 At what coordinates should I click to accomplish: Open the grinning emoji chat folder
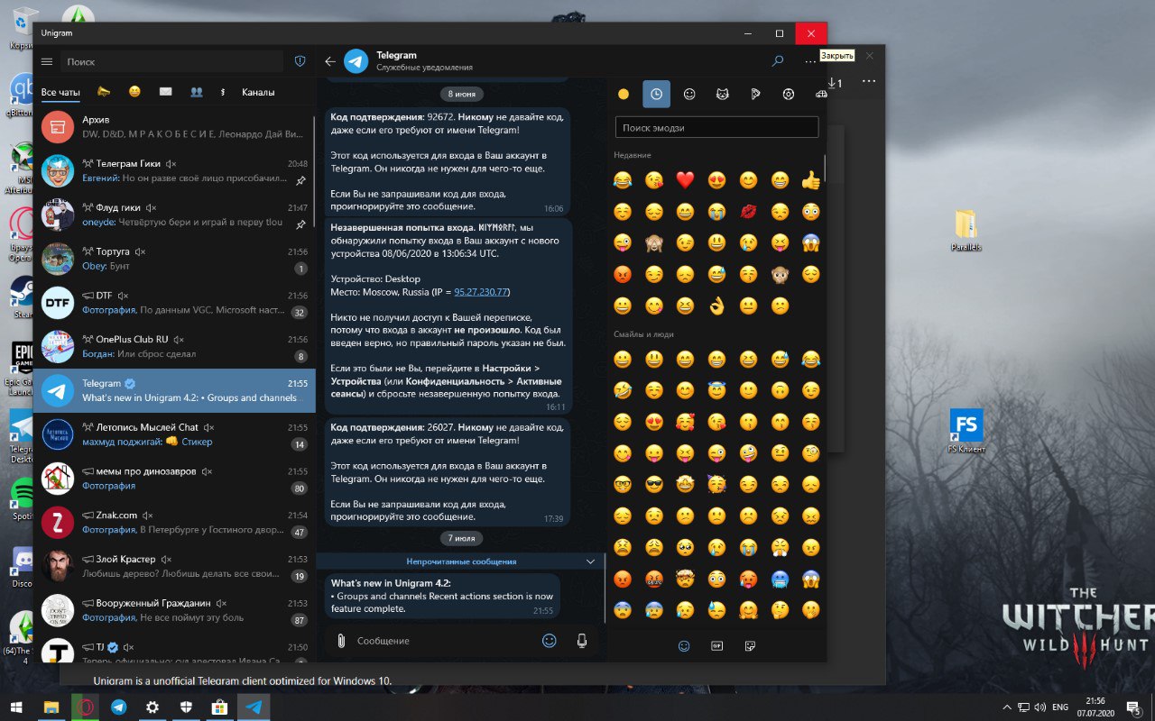click(x=134, y=92)
